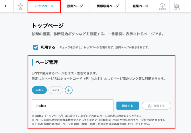
Task: Open the レポート chart icon
Action: (x=177, y=7)
